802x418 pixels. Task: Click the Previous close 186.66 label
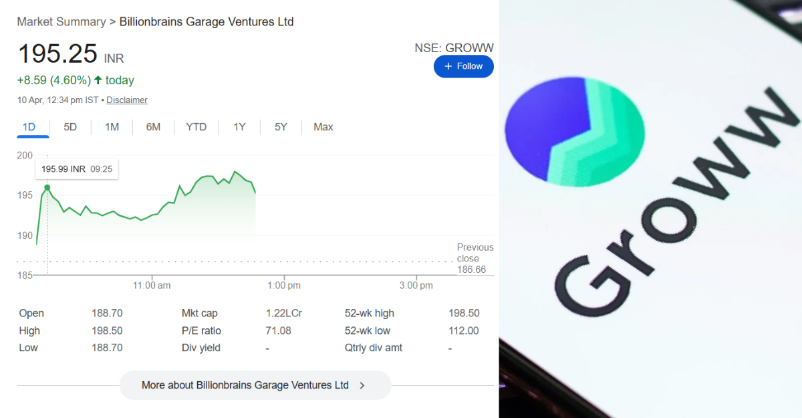475,258
